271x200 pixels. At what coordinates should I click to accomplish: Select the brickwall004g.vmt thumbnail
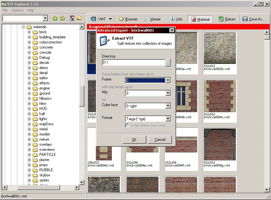220,149
